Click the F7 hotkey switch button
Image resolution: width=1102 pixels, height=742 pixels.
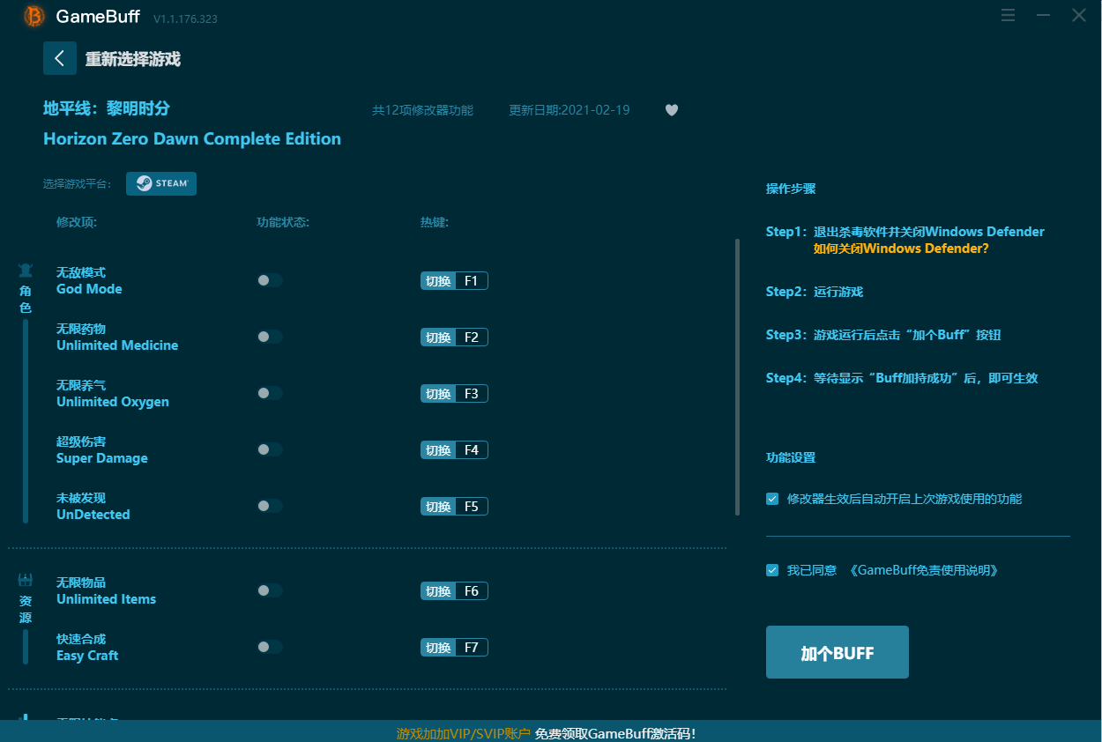click(454, 648)
